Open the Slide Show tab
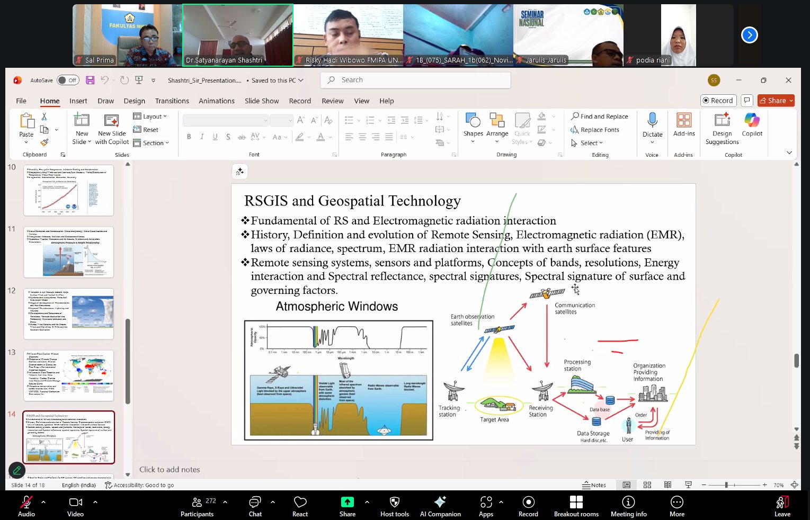Image resolution: width=810 pixels, height=520 pixels. tap(261, 101)
